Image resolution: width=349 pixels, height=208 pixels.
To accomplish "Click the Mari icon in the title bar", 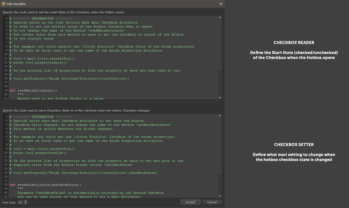I will pos(4,4).
